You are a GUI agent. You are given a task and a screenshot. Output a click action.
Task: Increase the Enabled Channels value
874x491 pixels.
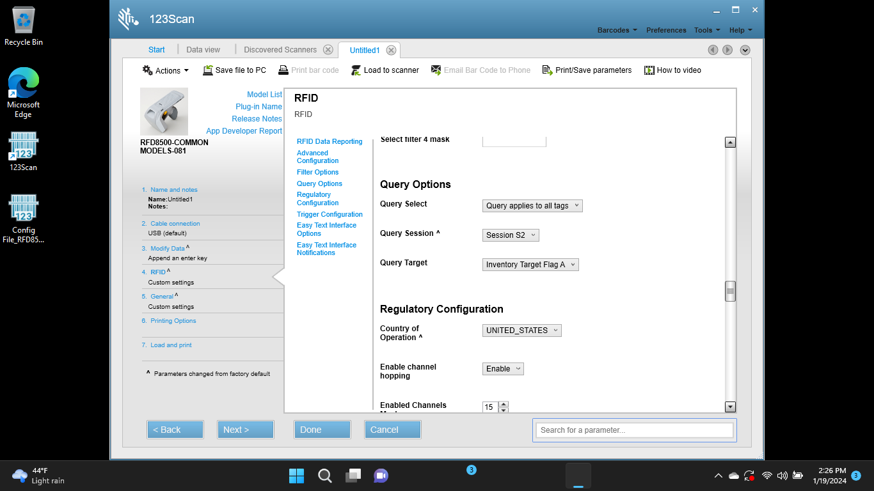tap(504, 404)
